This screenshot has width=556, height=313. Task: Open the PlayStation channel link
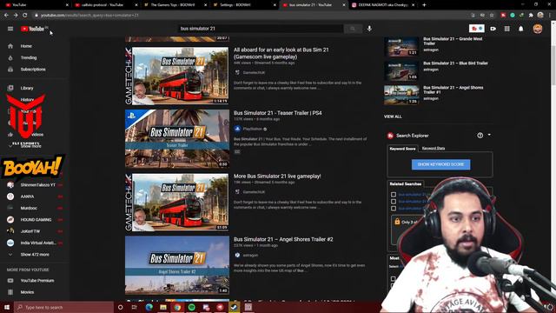(253, 129)
